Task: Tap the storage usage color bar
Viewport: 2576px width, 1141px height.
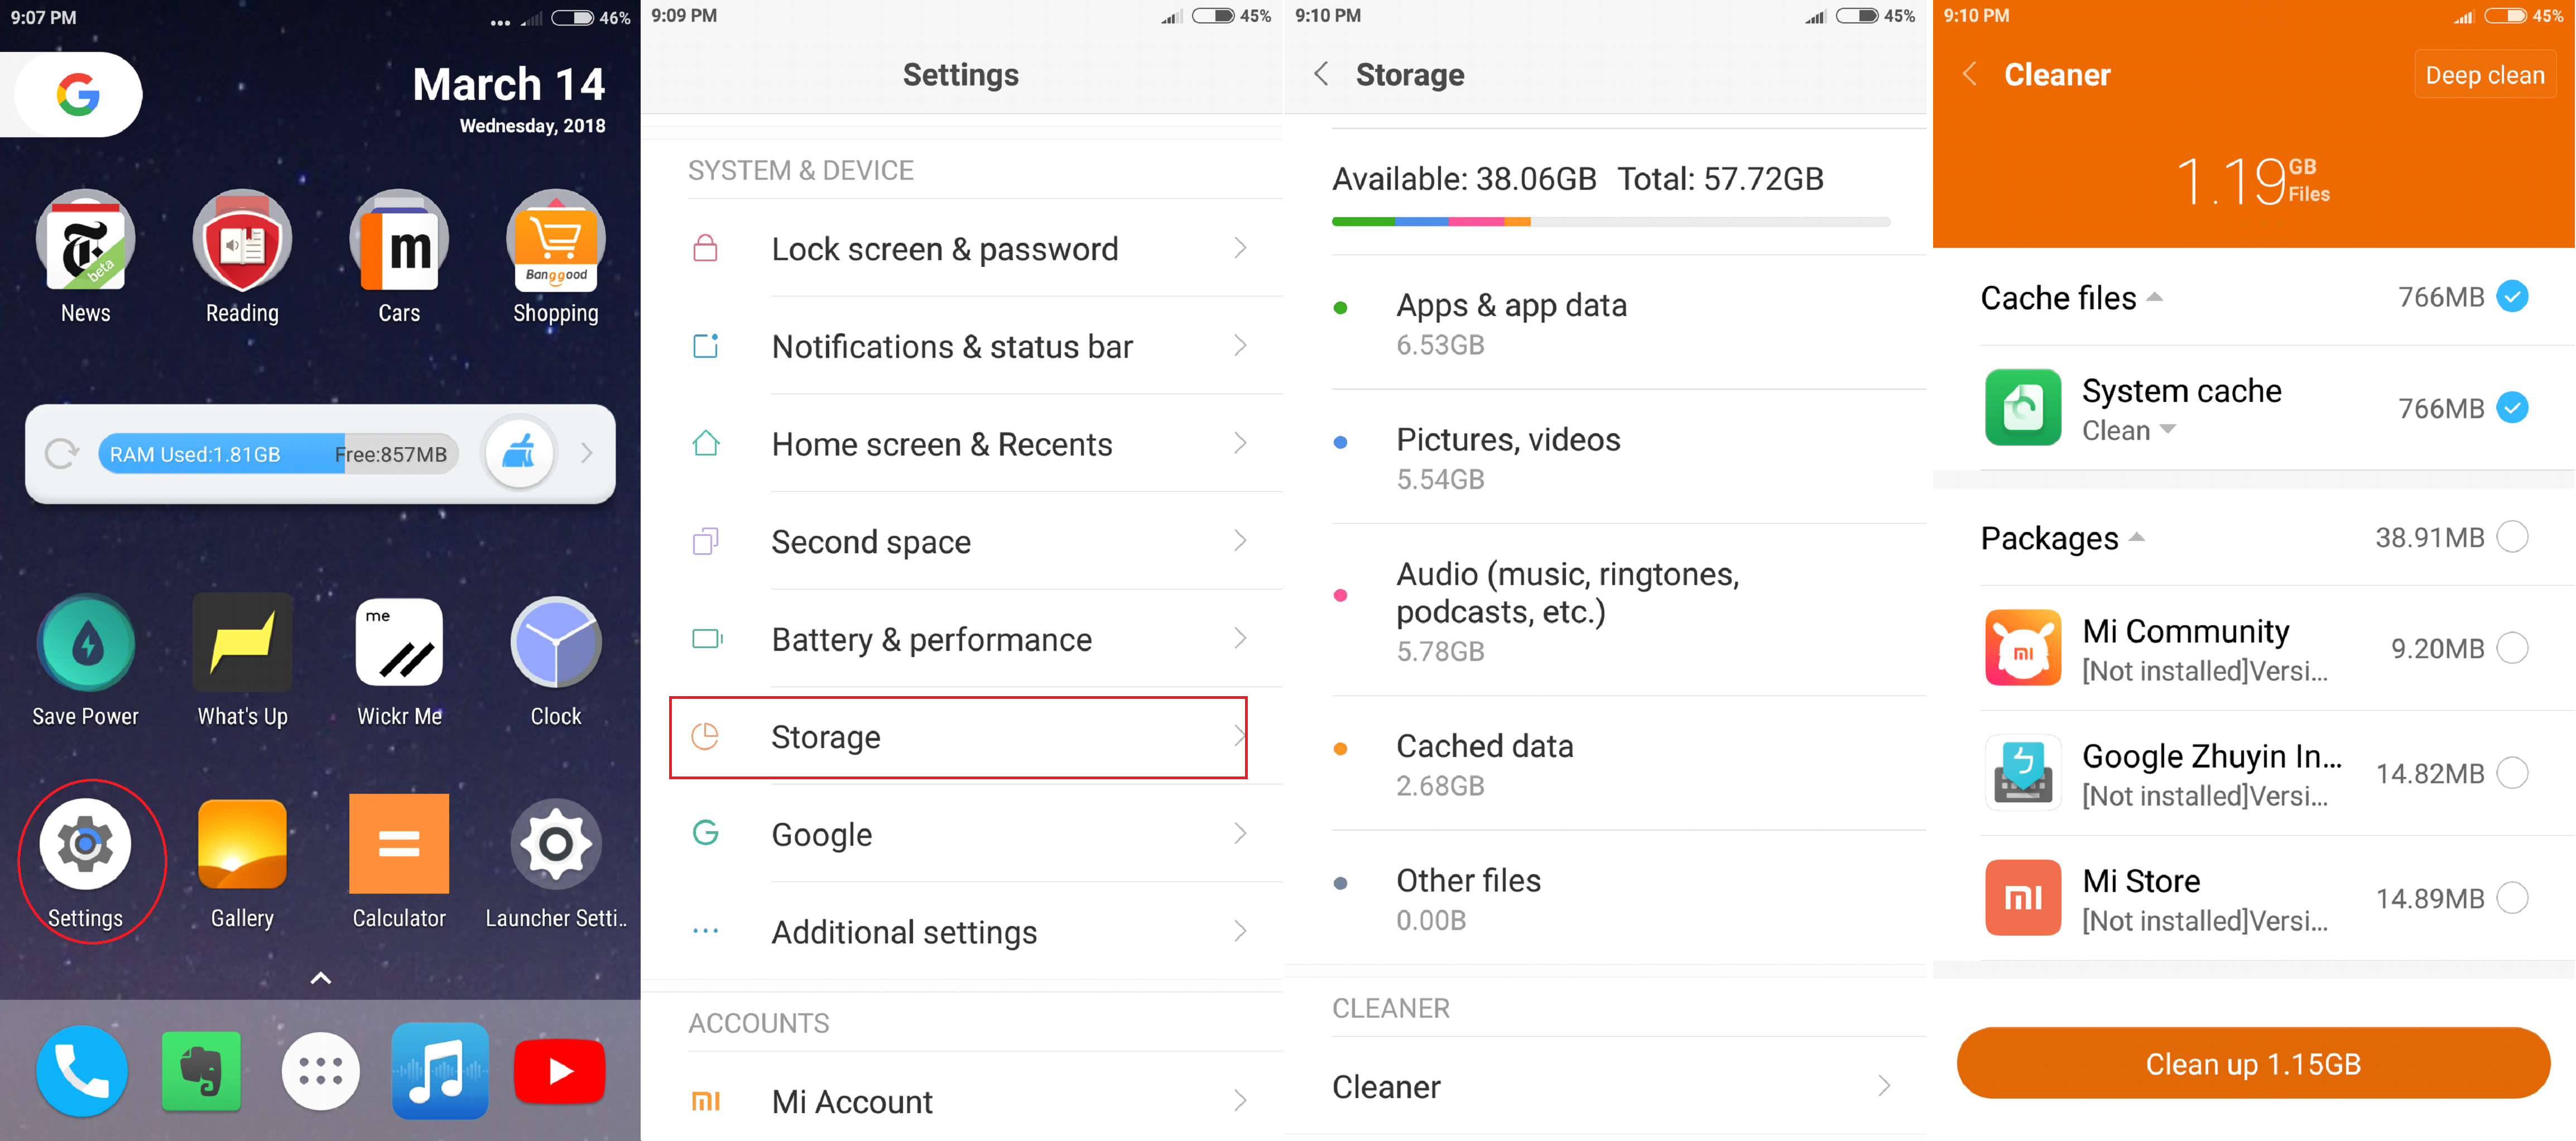Action: pos(1610,221)
